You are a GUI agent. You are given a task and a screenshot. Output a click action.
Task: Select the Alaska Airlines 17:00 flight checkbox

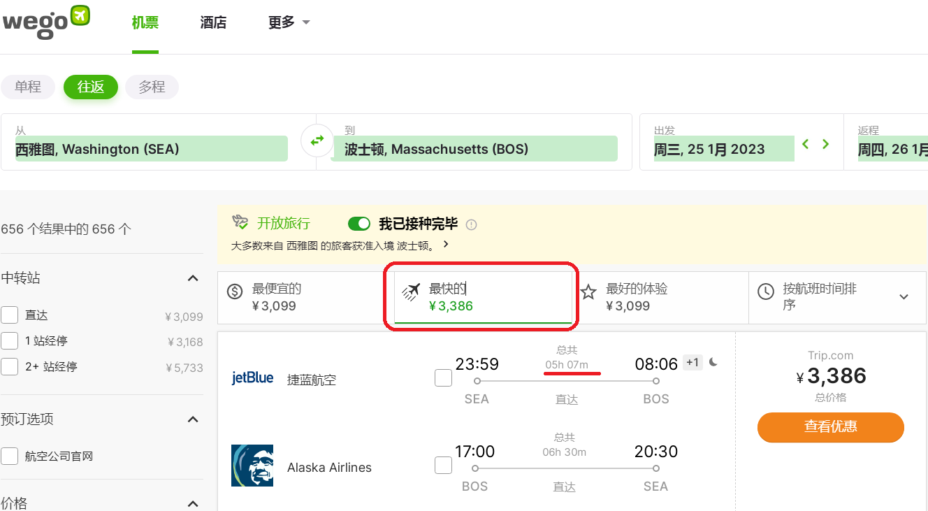coord(443,466)
